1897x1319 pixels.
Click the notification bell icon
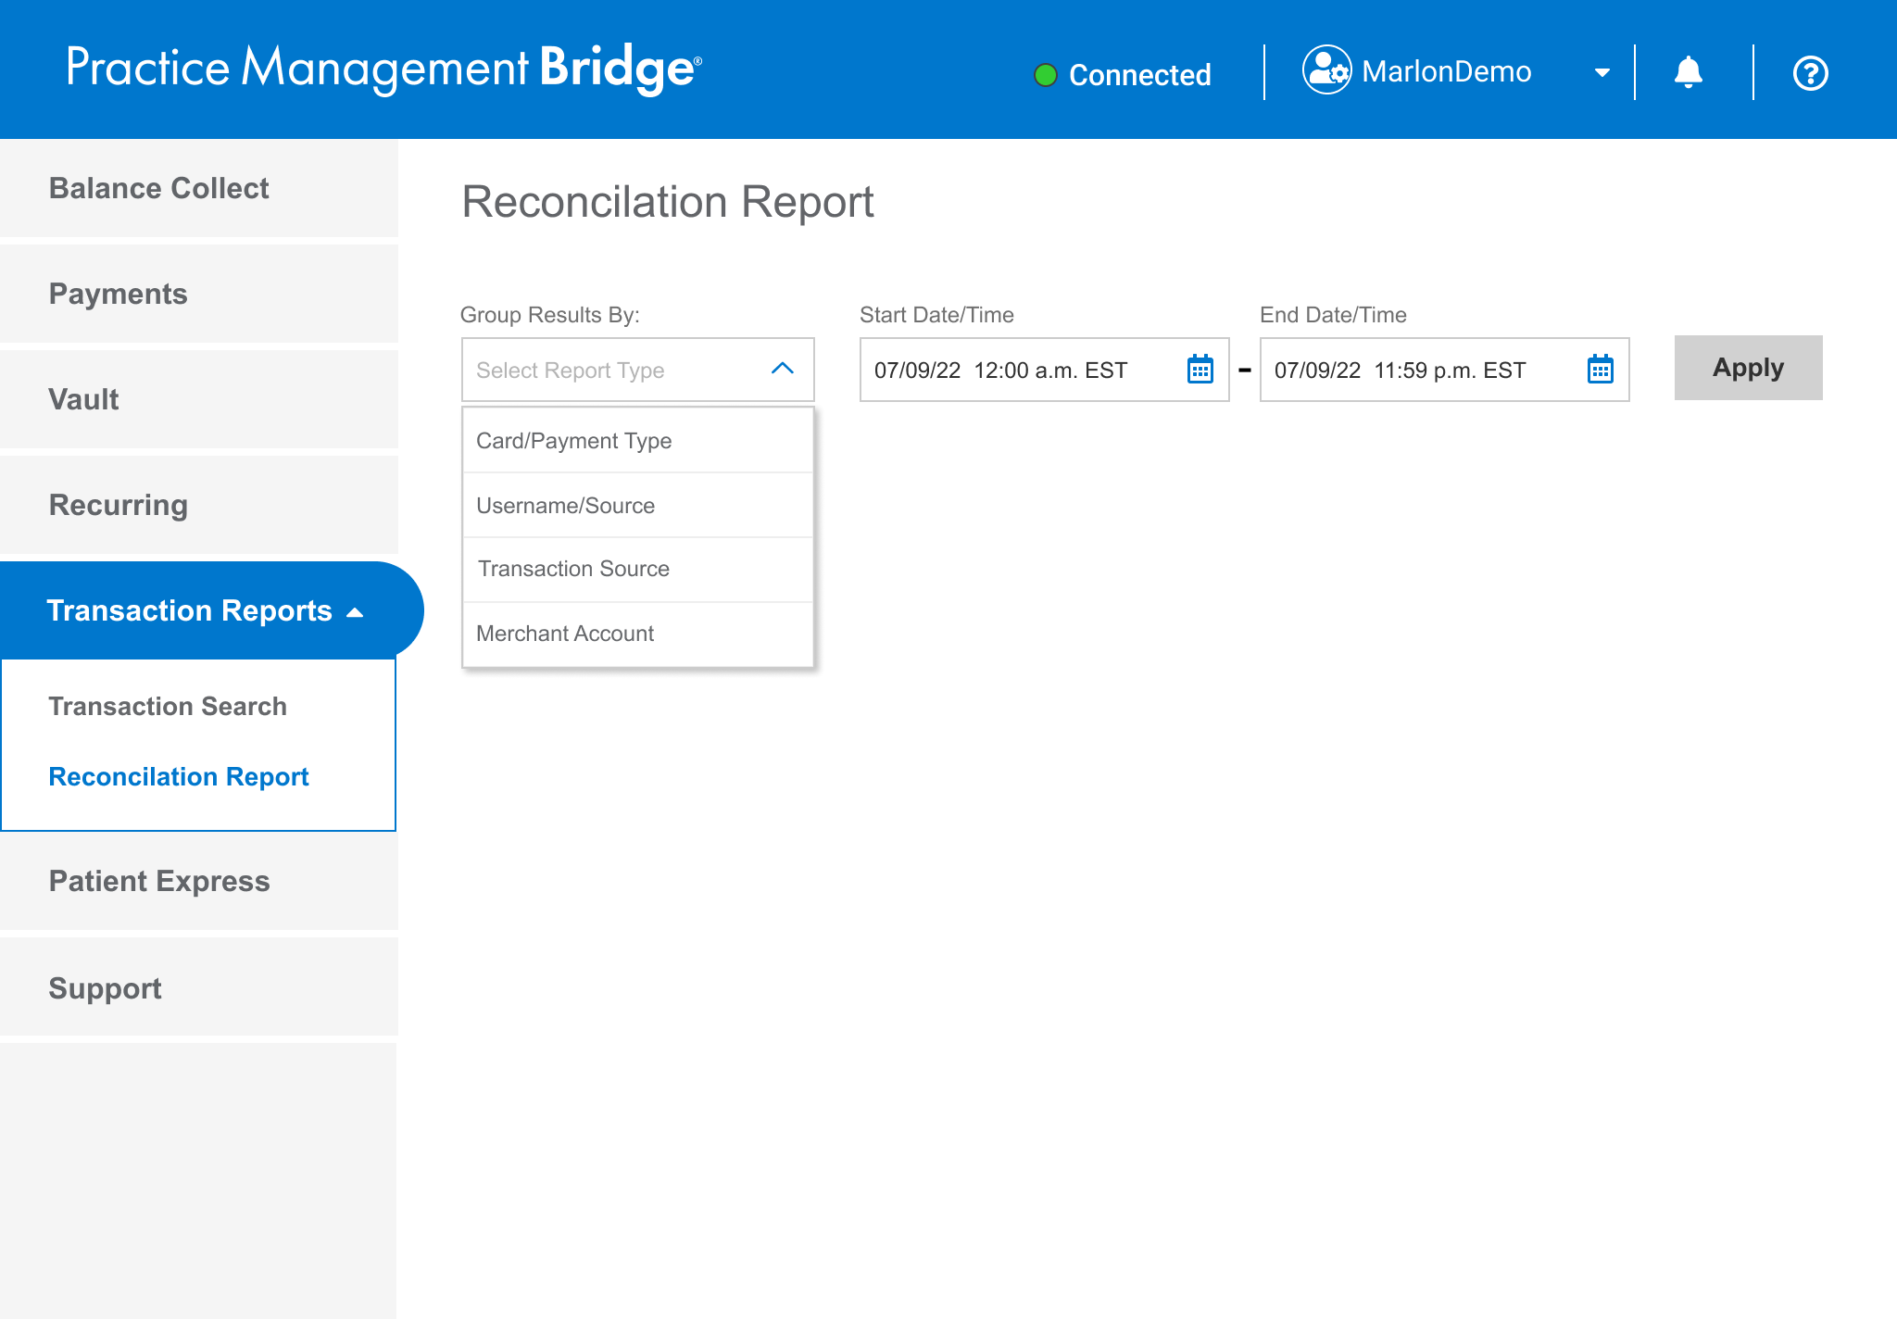coord(1688,72)
